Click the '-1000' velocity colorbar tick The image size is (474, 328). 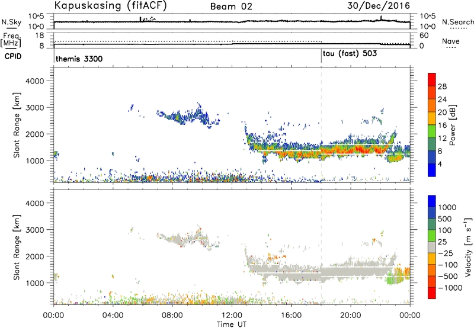pyautogui.click(x=450, y=288)
